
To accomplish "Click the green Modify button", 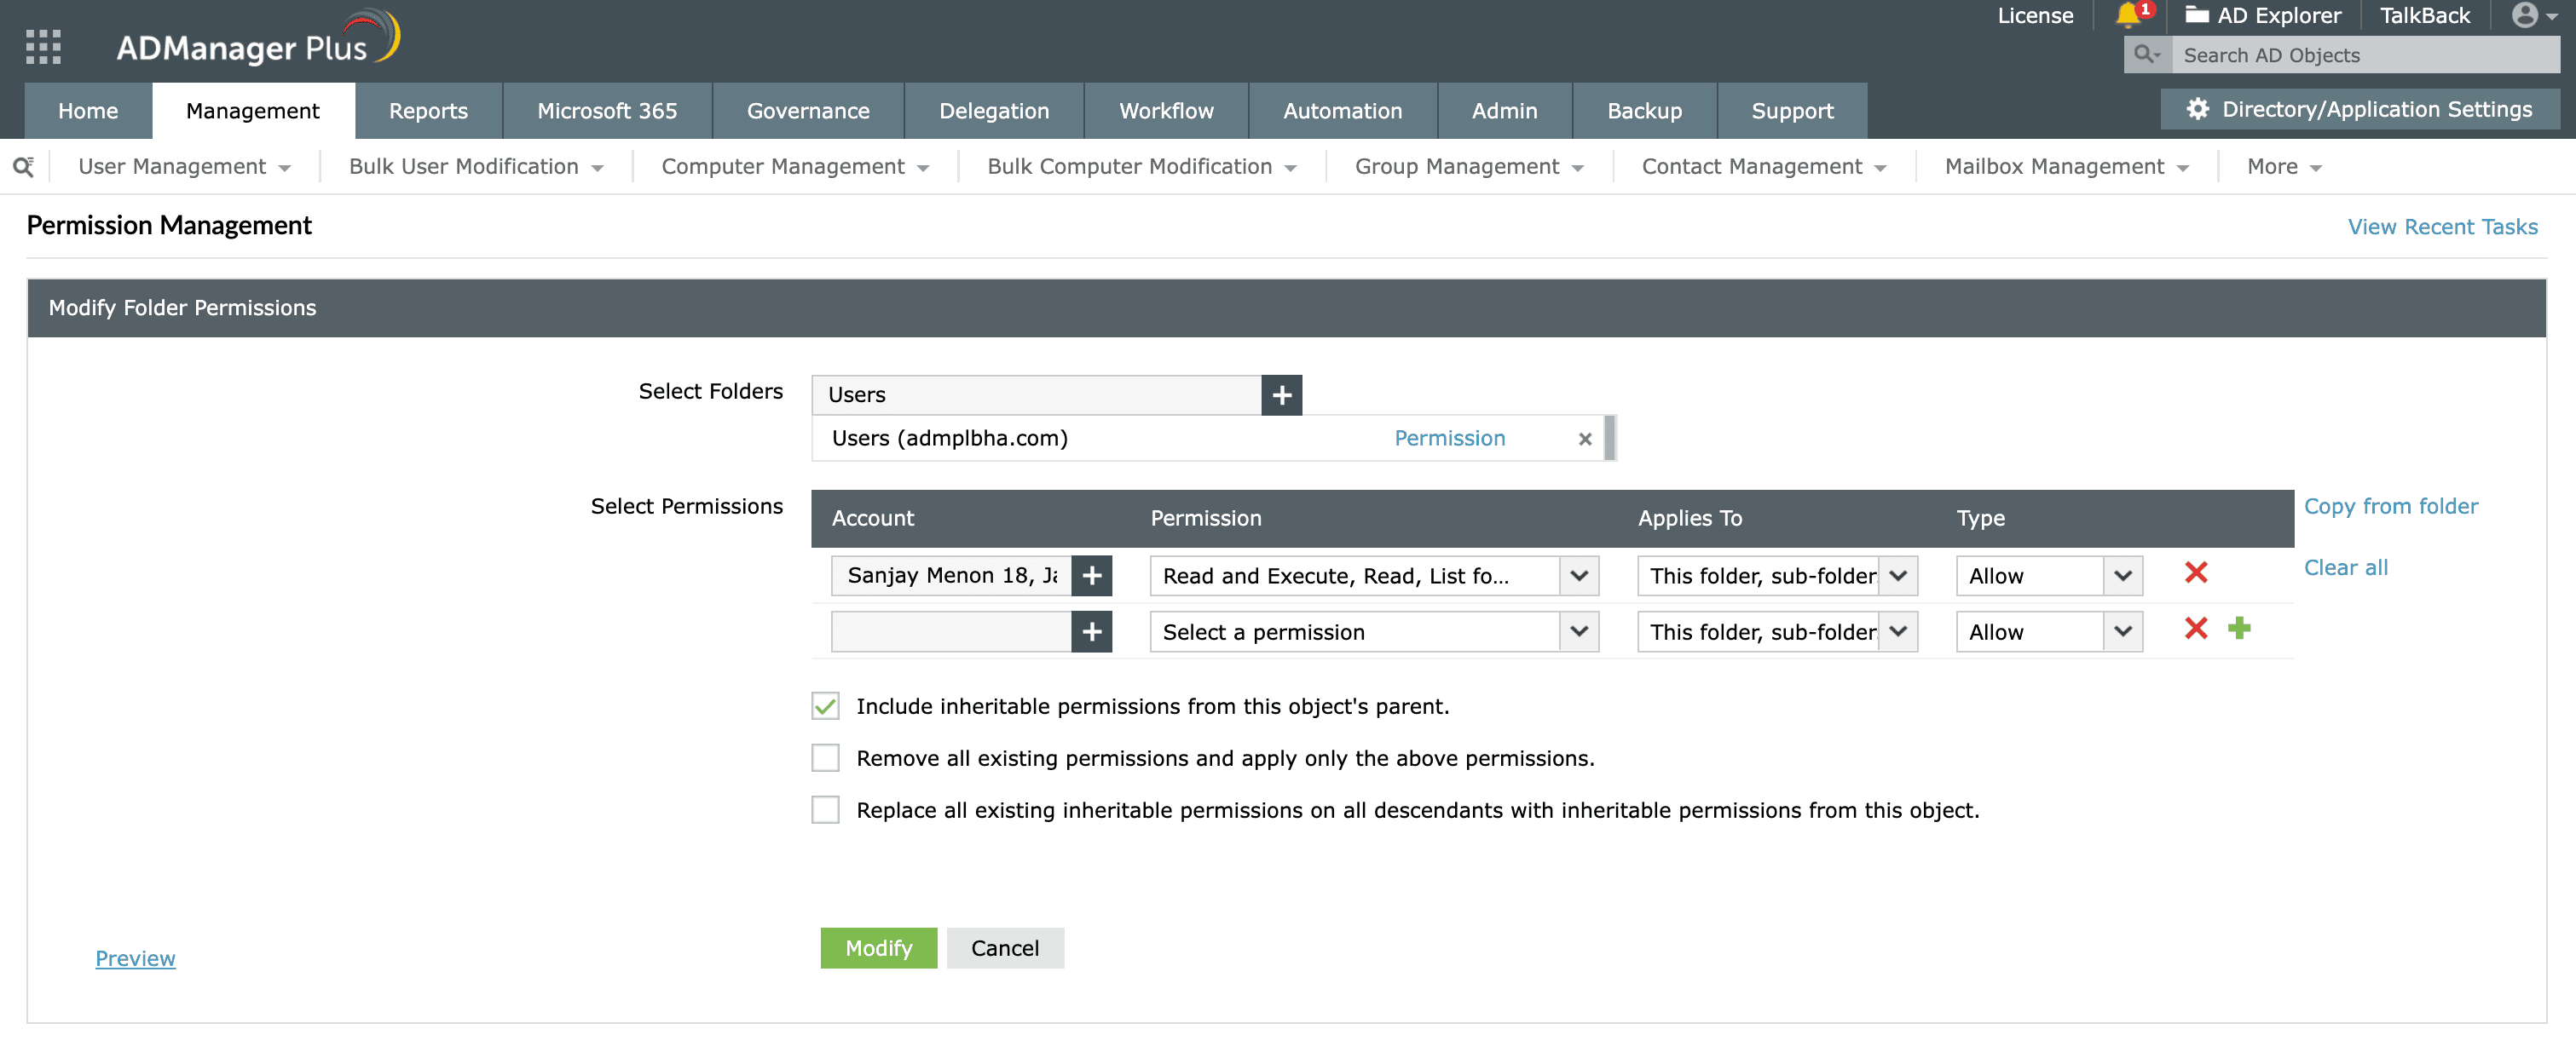I will [x=878, y=948].
